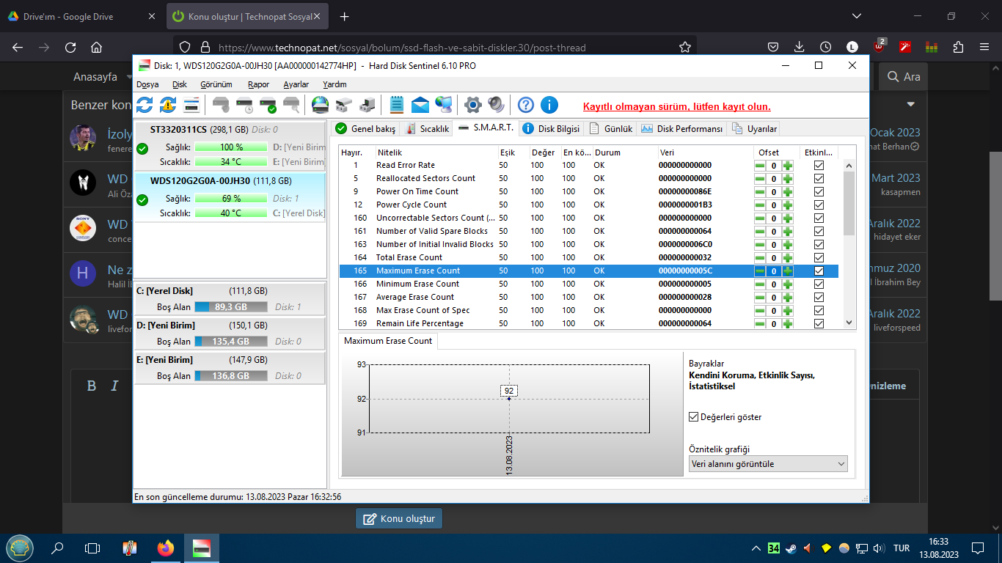Click the refresh disk information toolbar icon

[x=145, y=105]
